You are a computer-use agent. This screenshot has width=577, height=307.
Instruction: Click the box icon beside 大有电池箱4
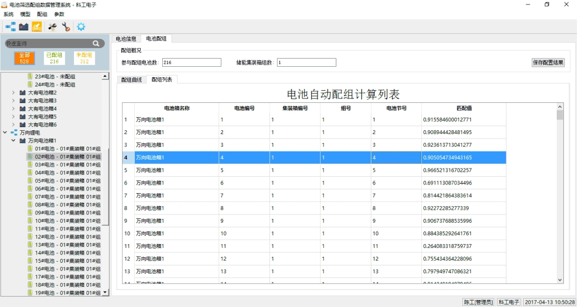[22, 108]
